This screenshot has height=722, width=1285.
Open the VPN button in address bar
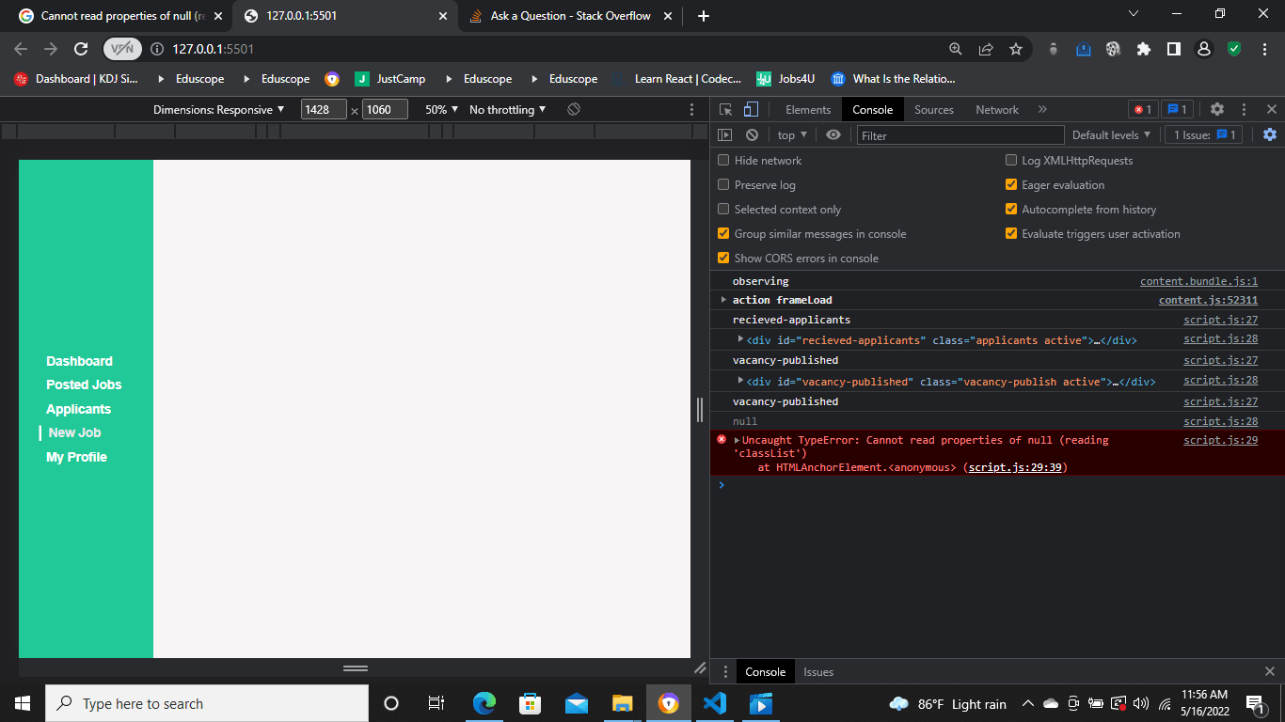(x=122, y=49)
